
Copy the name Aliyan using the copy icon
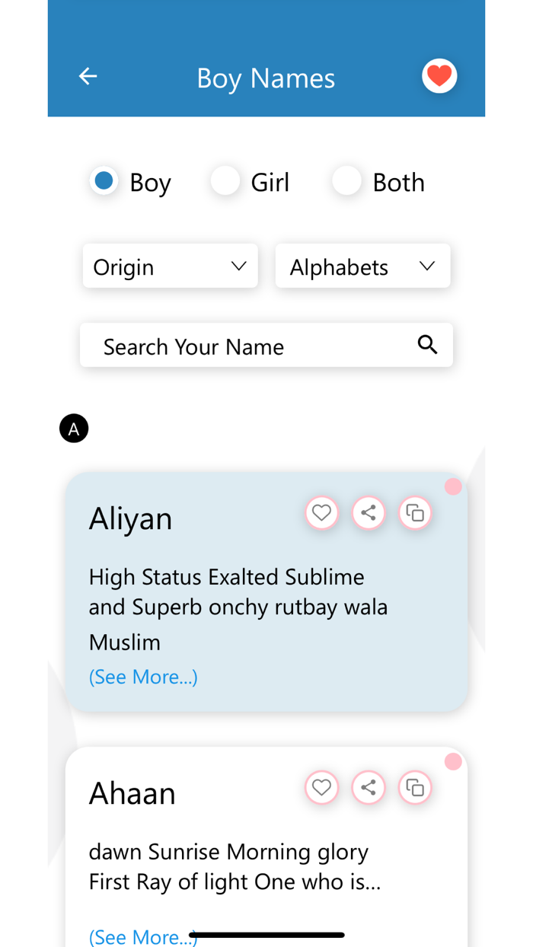pyautogui.click(x=415, y=512)
